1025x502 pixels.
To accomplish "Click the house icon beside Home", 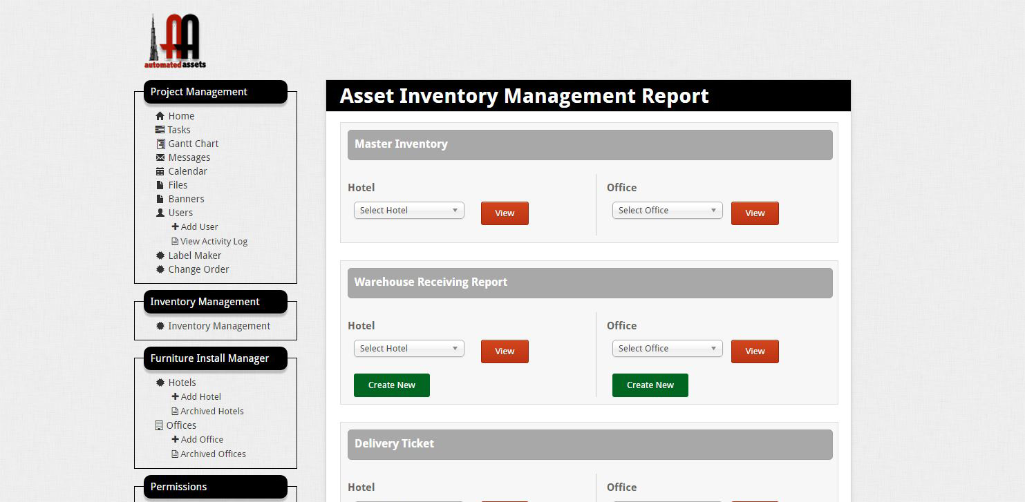I will click(x=160, y=116).
